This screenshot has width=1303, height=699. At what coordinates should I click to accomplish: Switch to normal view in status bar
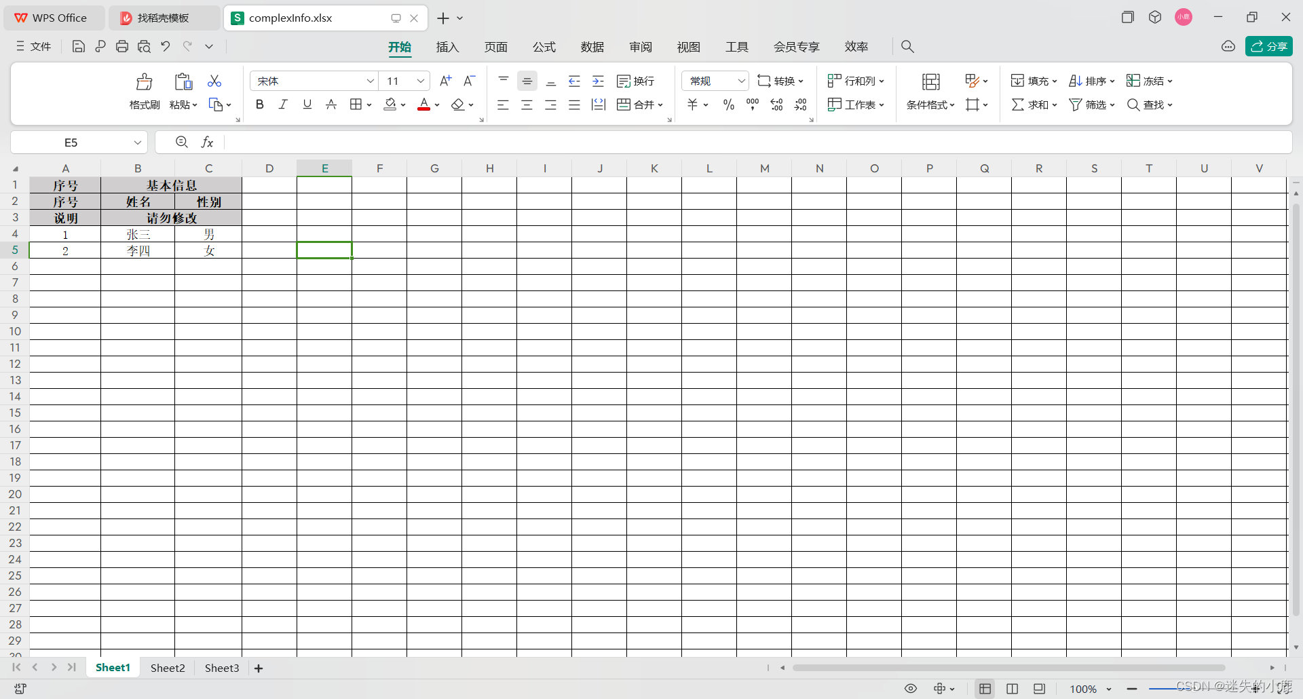pyautogui.click(x=985, y=688)
